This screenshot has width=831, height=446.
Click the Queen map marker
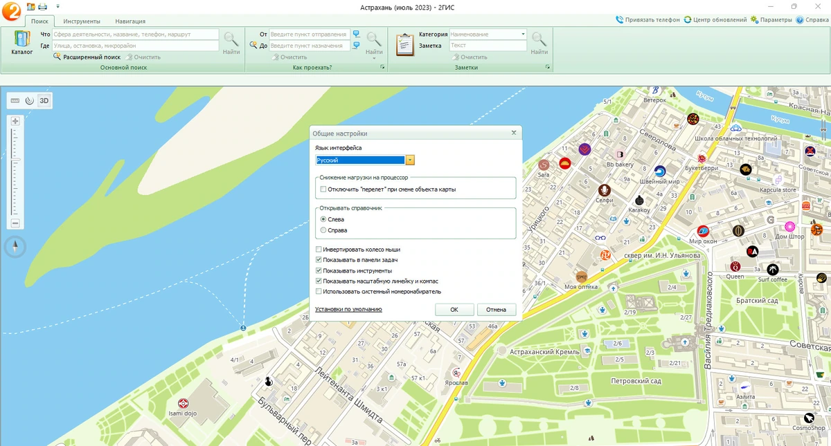735,266
